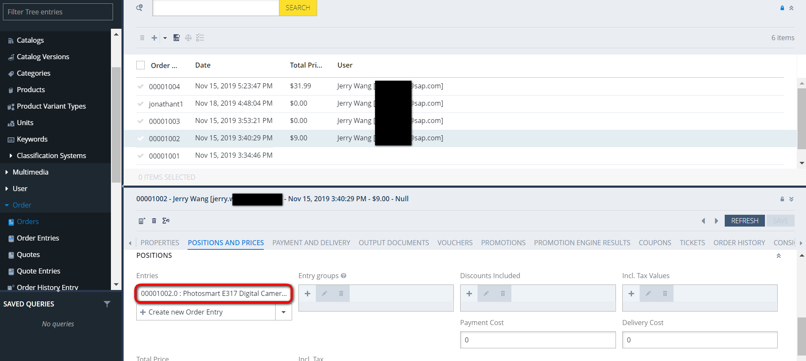
Task: Export order list to CSV
Action: 177,38
